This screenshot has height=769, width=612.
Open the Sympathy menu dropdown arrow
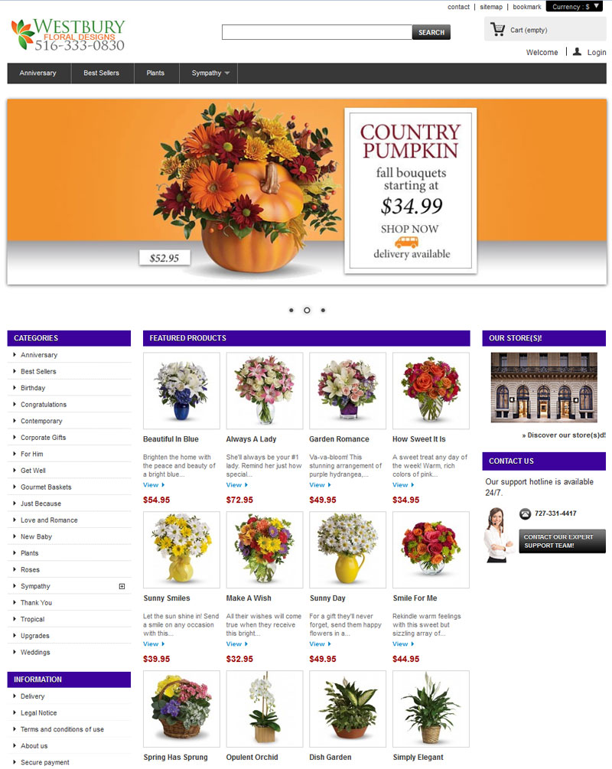click(x=227, y=73)
